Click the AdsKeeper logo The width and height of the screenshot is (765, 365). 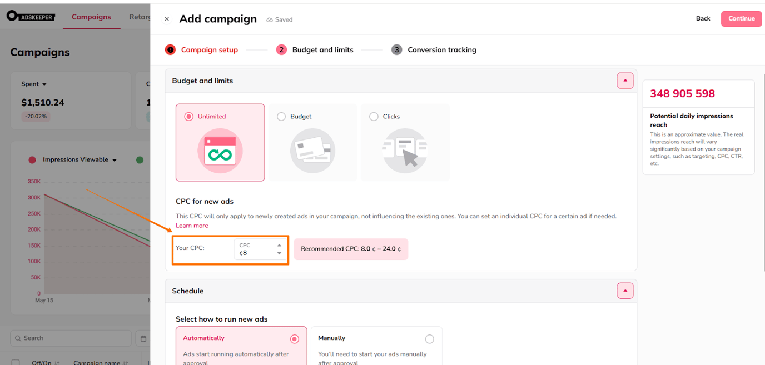[31, 16]
